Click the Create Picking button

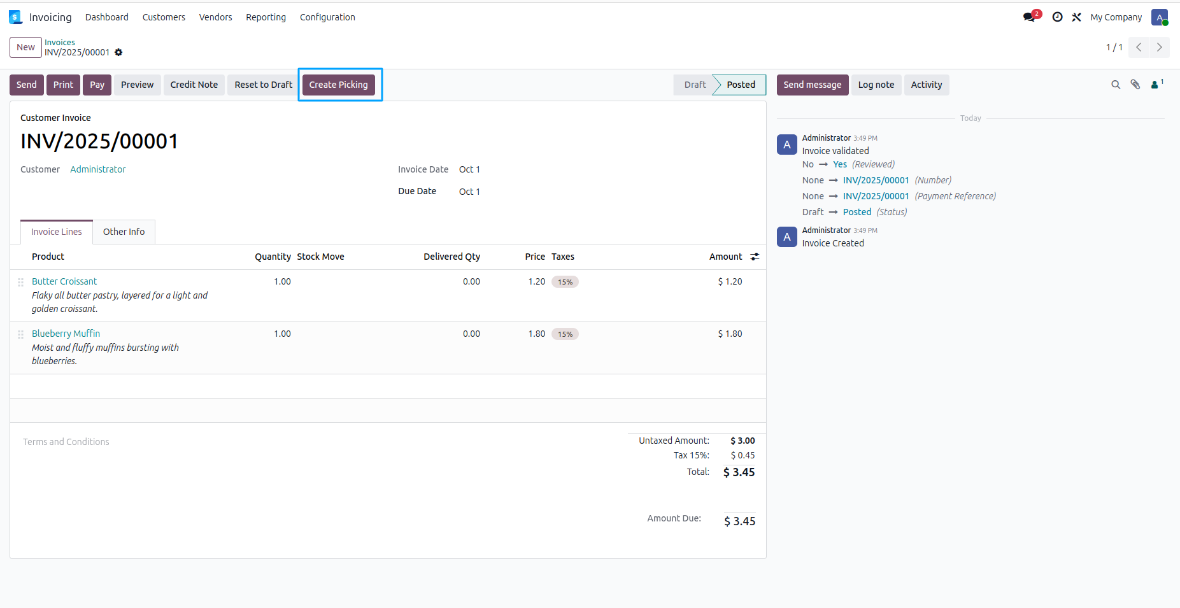coord(338,85)
